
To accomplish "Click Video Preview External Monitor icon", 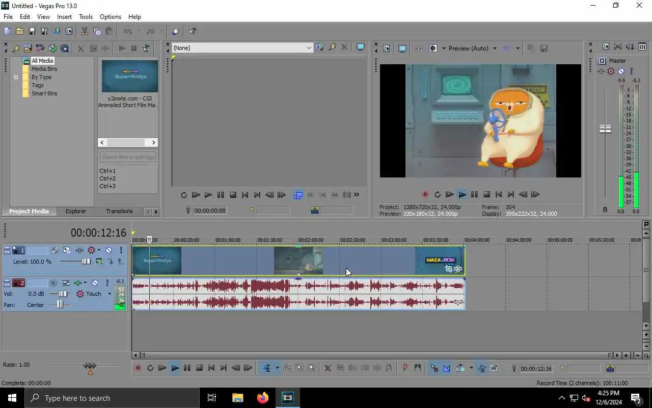I will pos(402,48).
